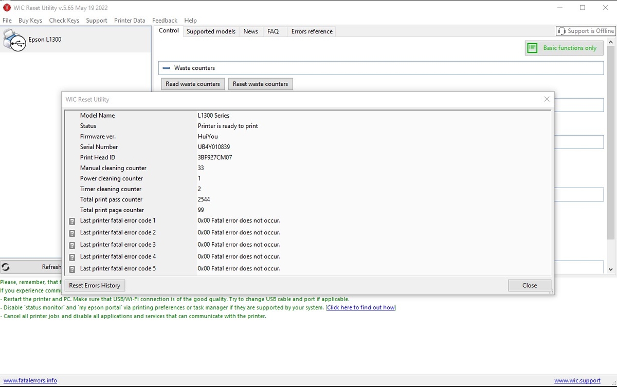The image size is (617, 387).
Task: Click help icon for fatal error code 3
Action: click(x=72, y=245)
